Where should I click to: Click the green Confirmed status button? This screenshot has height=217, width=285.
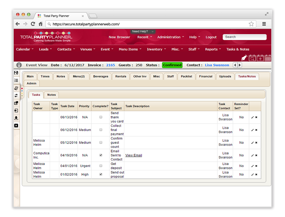(x=172, y=65)
